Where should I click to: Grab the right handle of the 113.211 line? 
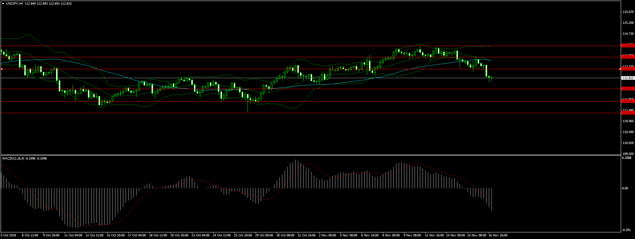(620, 69)
